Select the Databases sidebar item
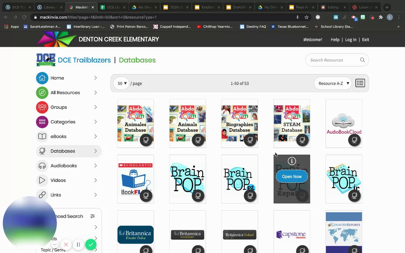405x253 pixels. (69, 151)
